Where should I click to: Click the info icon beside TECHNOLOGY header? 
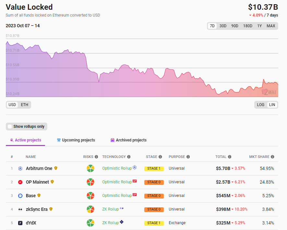(x=129, y=157)
